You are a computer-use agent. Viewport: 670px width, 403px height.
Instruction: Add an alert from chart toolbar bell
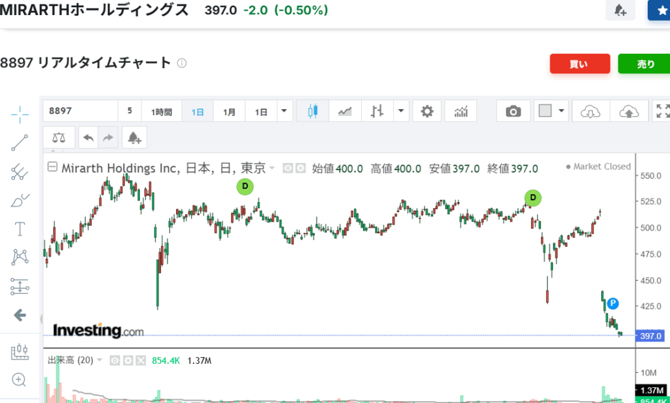[x=134, y=137]
